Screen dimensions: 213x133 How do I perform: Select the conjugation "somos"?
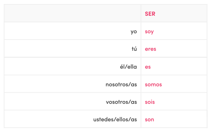(x=153, y=84)
